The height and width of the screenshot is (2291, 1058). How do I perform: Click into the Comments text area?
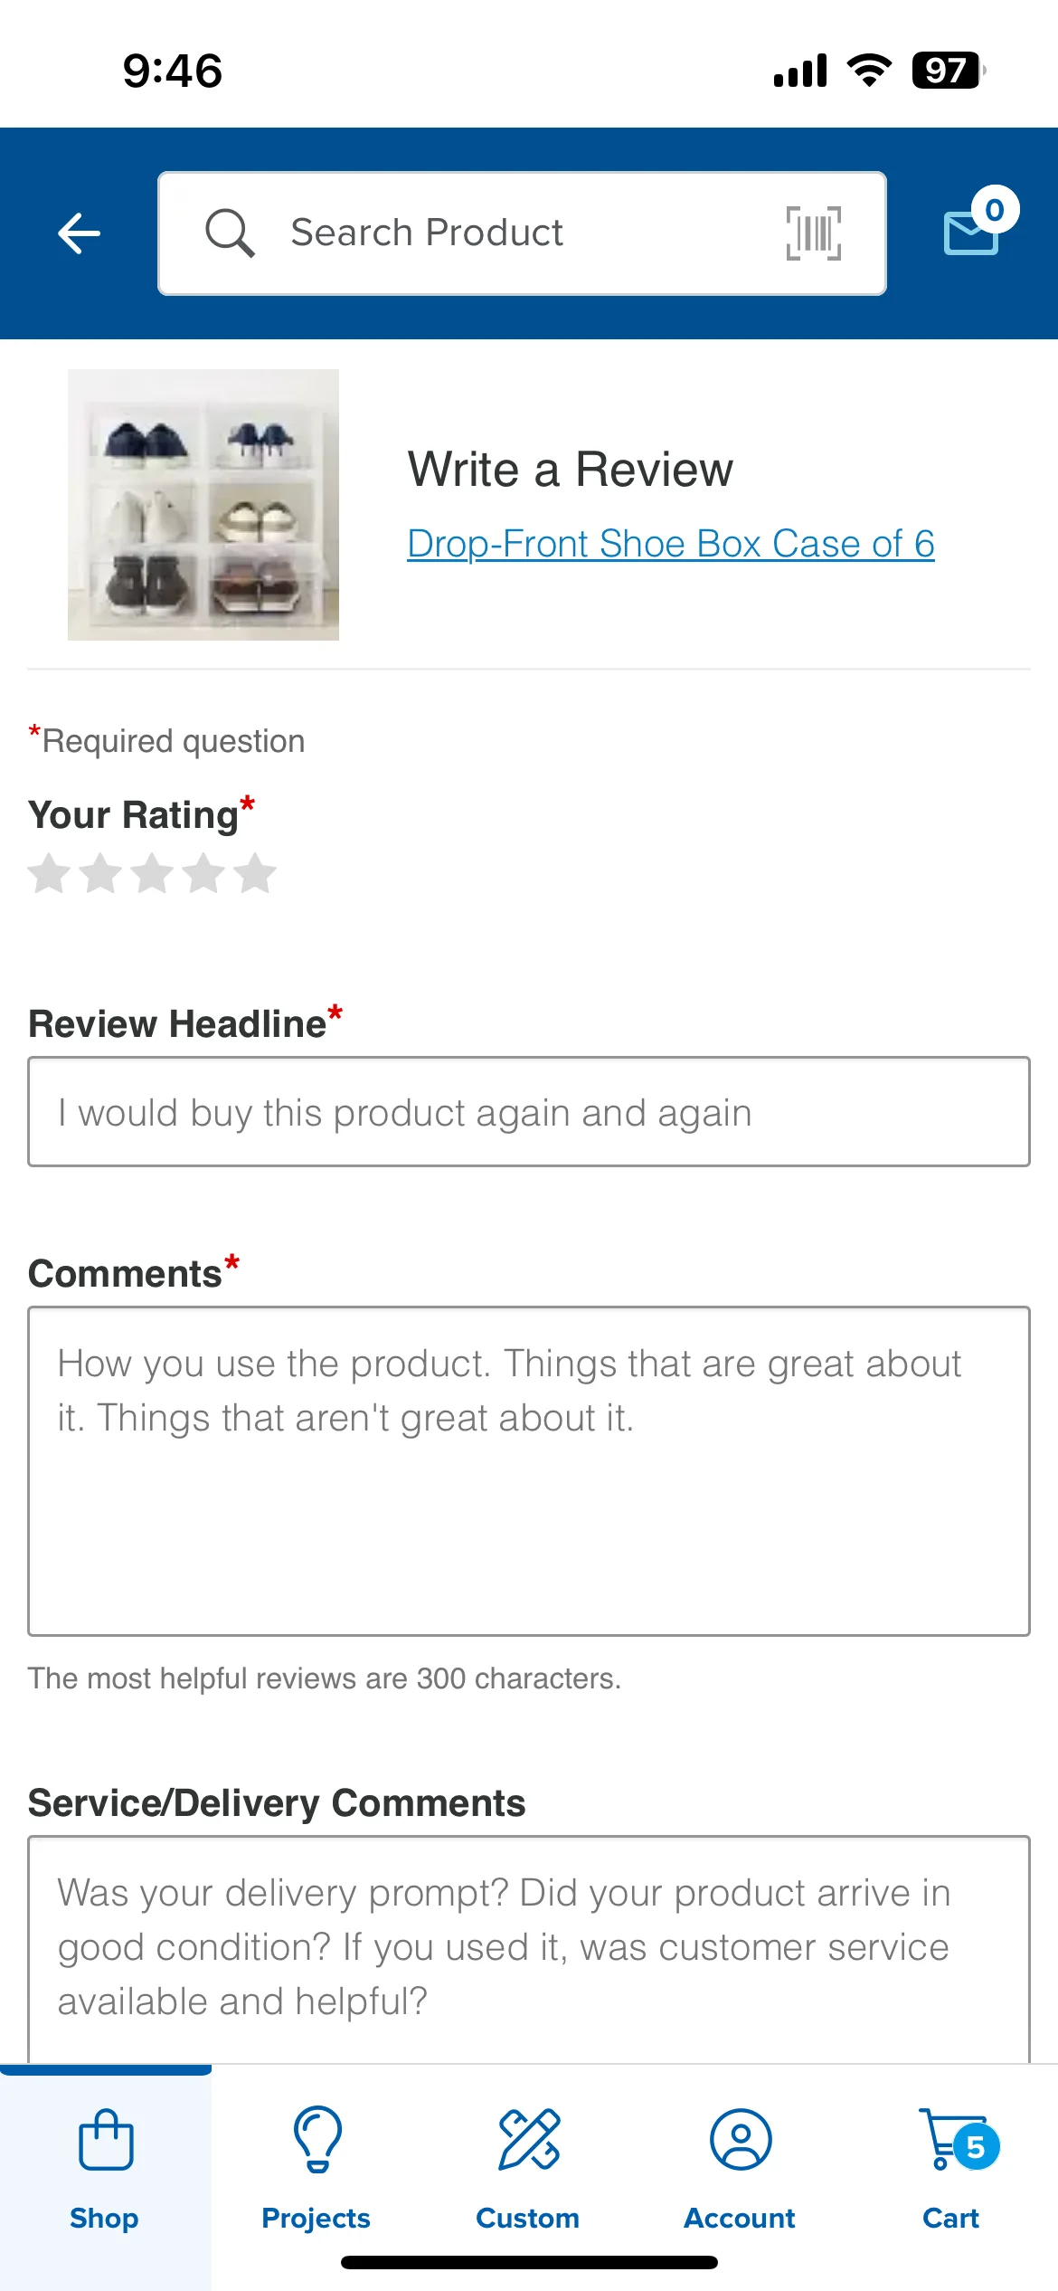529,1471
